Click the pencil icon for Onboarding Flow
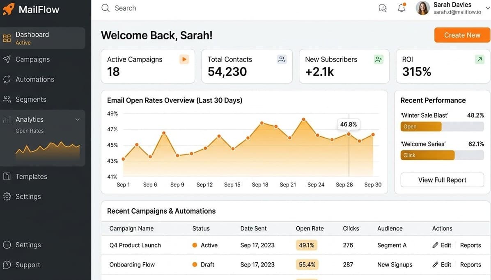 tap(435, 265)
